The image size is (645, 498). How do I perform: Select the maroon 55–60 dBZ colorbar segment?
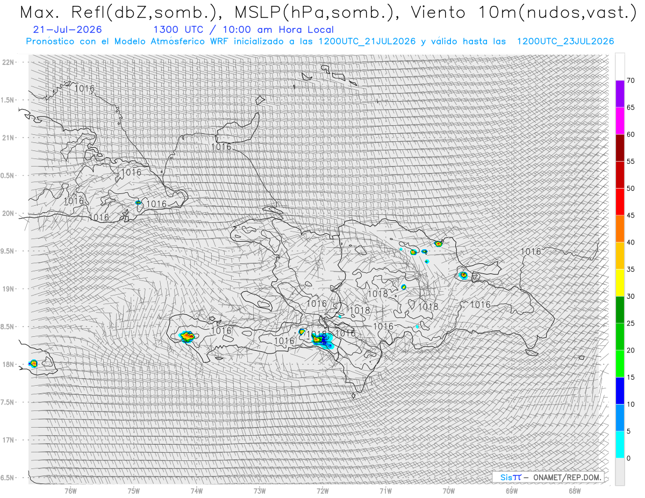coord(620,148)
